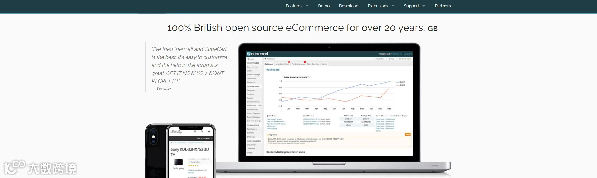The image size is (597, 178).
Task: Click the laptop dashboard screenshot image
Action: coord(329,104)
